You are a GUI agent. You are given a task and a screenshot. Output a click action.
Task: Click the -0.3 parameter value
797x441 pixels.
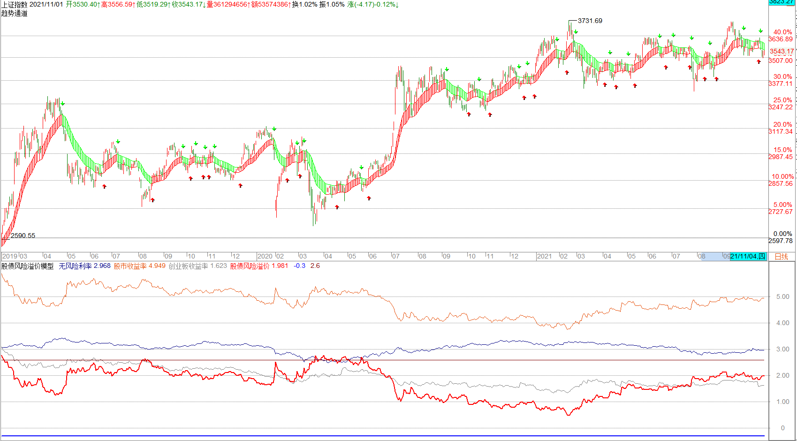pos(299,266)
